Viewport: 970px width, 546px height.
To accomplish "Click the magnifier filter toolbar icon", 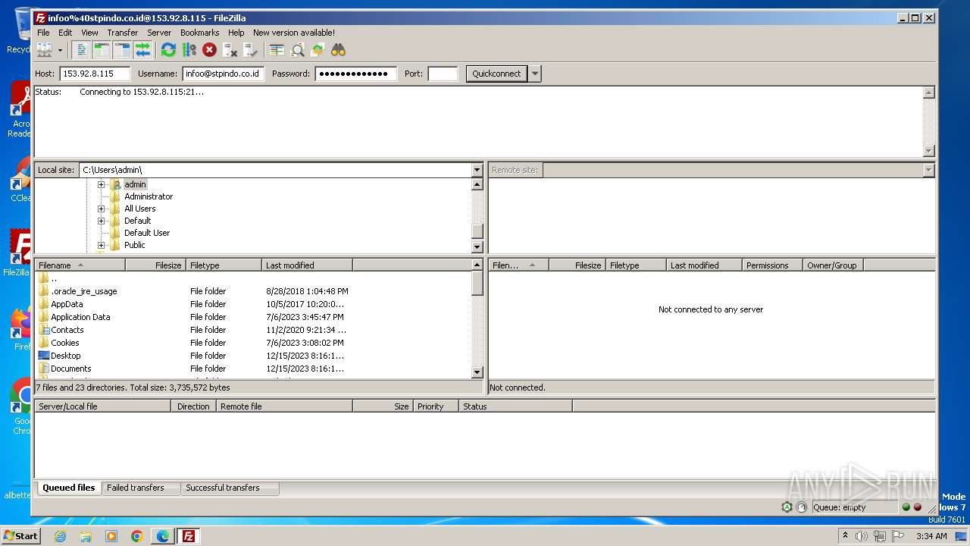I will (x=297, y=50).
